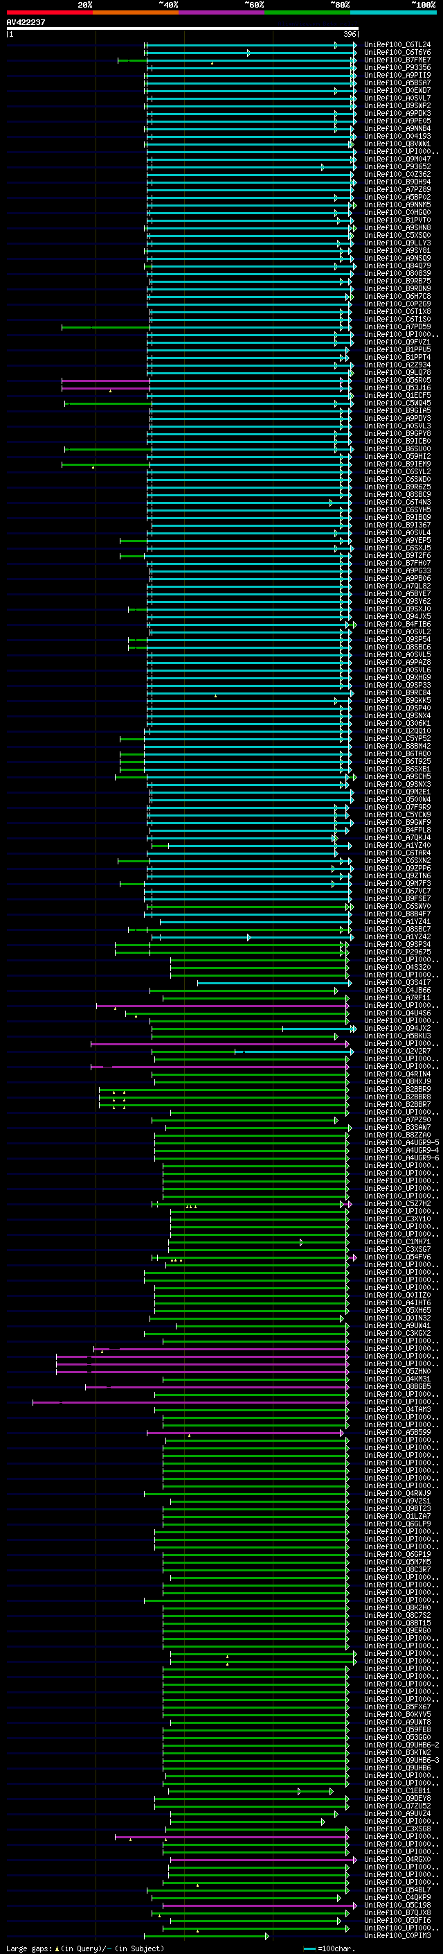Image resolution: width=443 pixels, height=1954 pixels.
Task: Select the UniRef100_A7QKJ4 entry
Action: coord(397,838)
